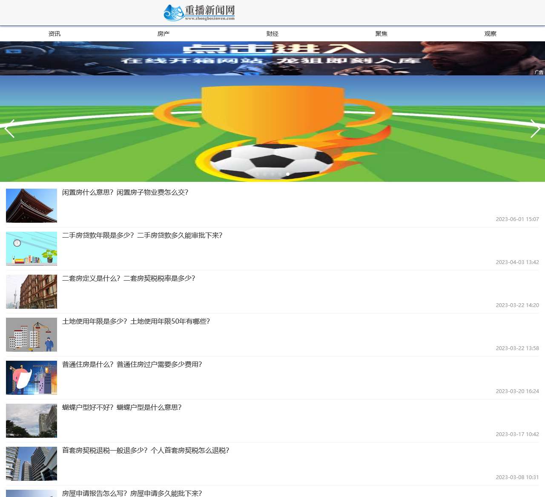Open the temple roof thumbnail
Viewport: 545px width, 497px height.
[x=32, y=206]
